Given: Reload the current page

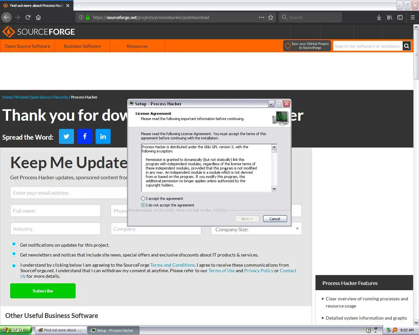Looking at the screenshot, I should click(x=28, y=17).
